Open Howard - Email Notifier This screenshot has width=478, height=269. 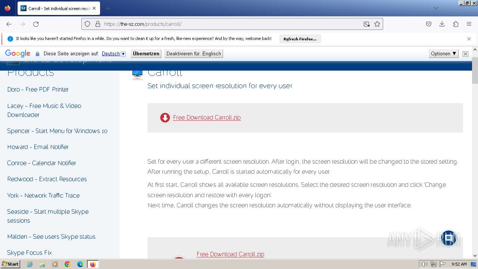38,147
